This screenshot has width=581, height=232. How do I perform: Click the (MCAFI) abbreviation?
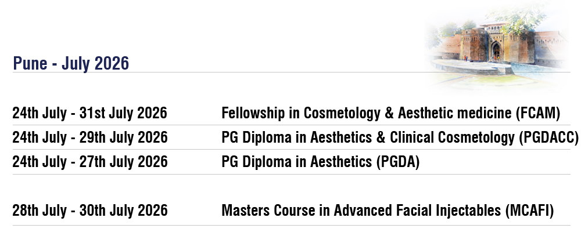[x=530, y=211]
